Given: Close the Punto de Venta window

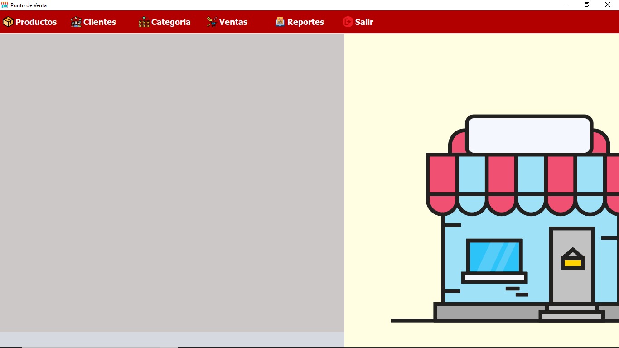Looking at the screenshot, I should (608, 5).
